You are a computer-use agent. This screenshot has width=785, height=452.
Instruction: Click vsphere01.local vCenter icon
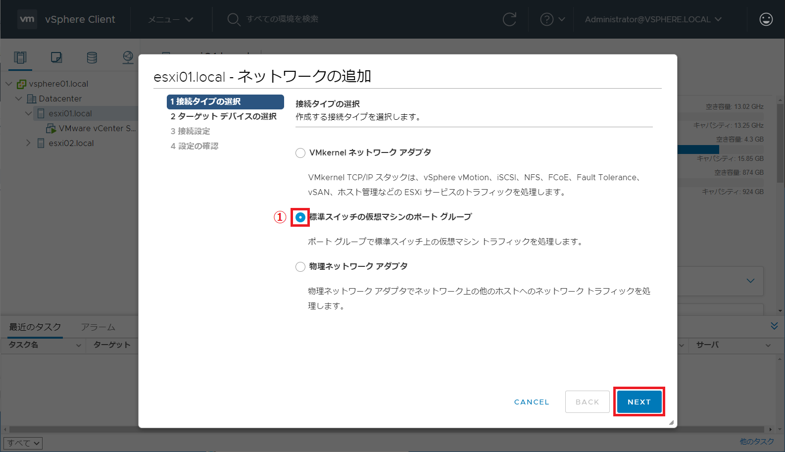point(21,84)
